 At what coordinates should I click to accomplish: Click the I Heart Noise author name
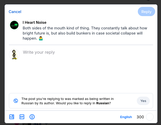pos(35,22)
